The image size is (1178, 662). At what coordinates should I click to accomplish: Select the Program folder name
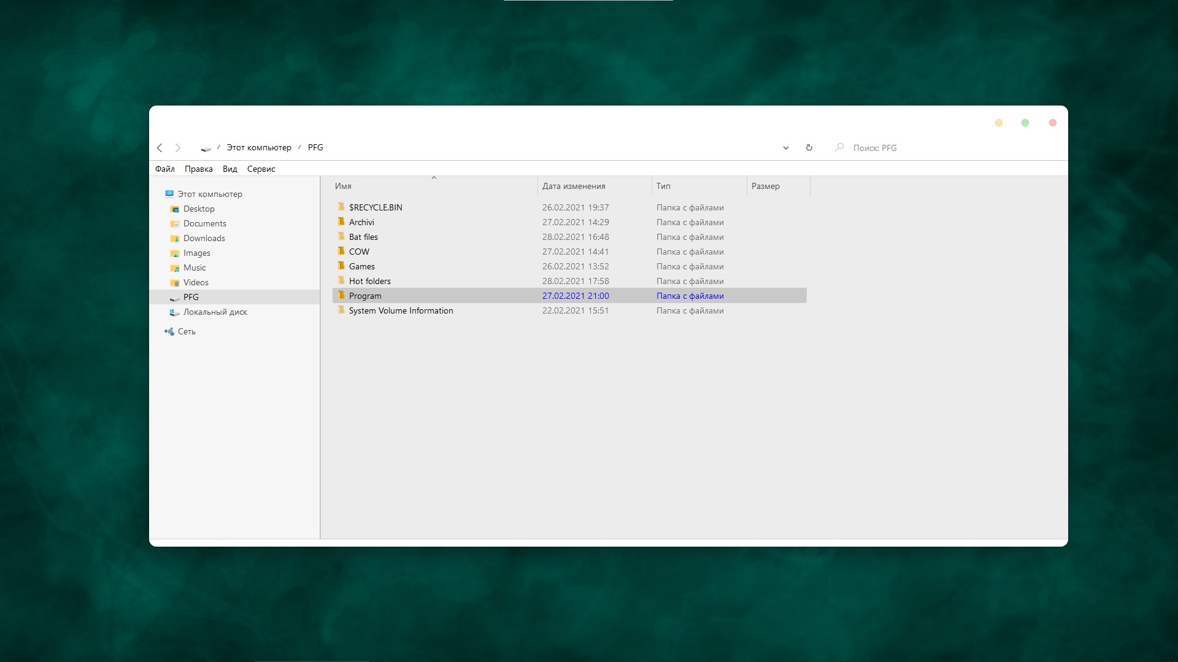tap(365, 296)
